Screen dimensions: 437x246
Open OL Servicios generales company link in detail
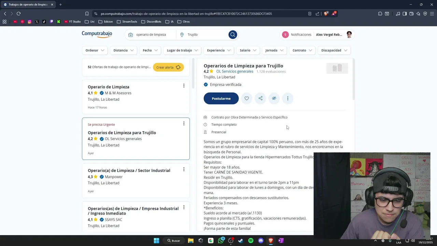[x=235, y=71]
